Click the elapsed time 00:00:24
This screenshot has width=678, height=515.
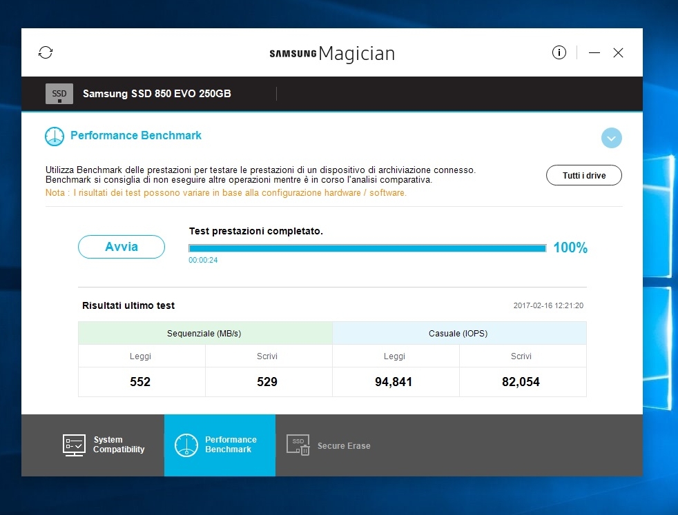[x=203, y=261]
